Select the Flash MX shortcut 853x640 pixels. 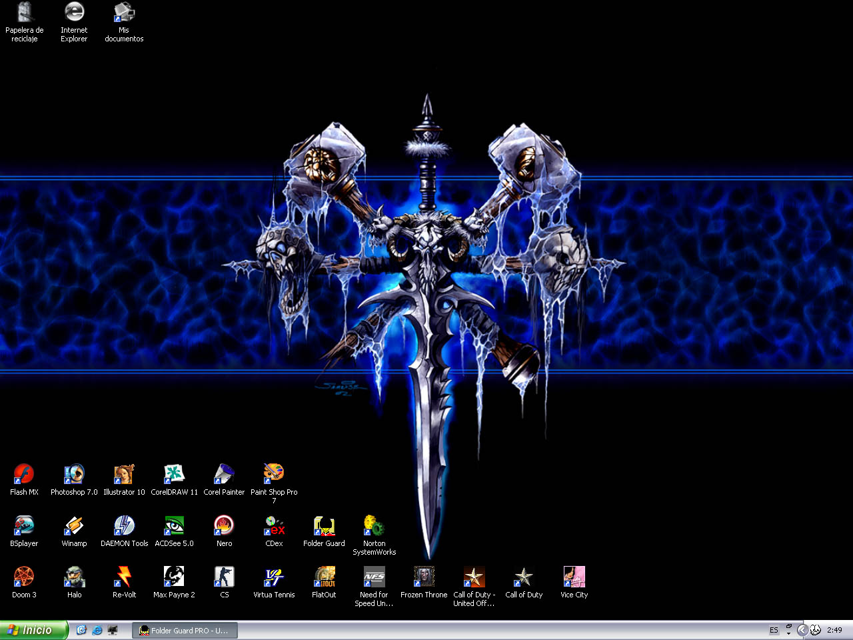tap(24, 479)
